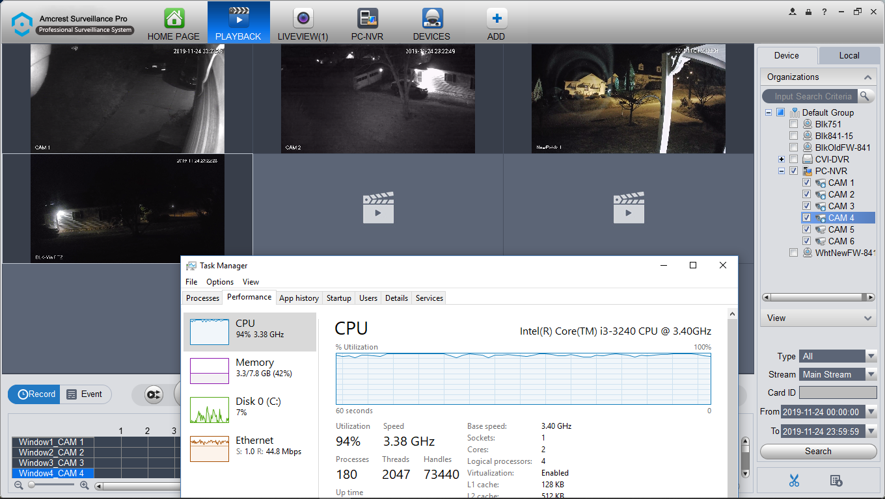Select CAM 3 in the device tree
Image resolution: width=885 pixels, height=499 pixels.
coord(841,206)
